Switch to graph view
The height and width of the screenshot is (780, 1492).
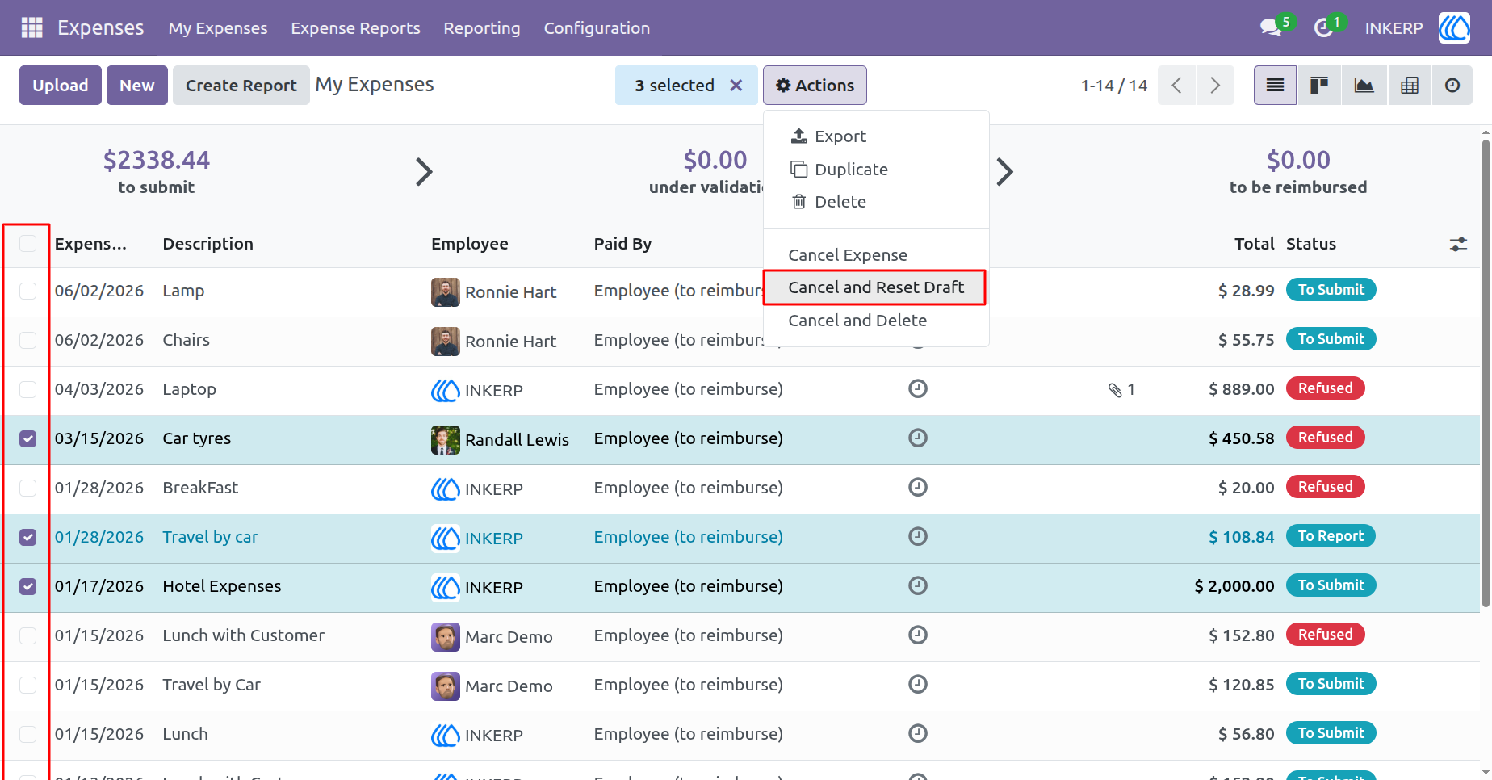[1364, 86]
